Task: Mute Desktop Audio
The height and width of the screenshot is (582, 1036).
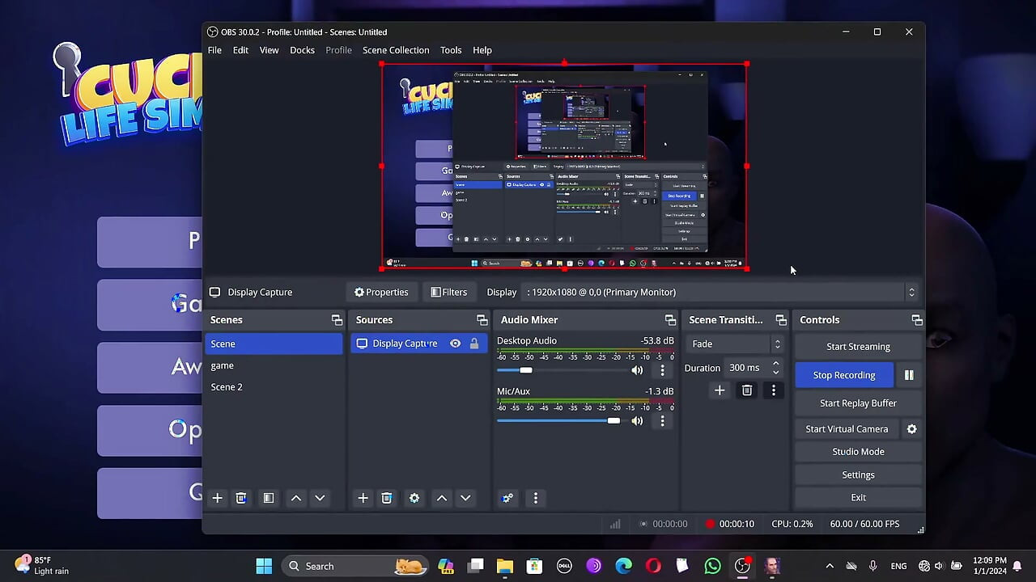Action: [637, 370]
